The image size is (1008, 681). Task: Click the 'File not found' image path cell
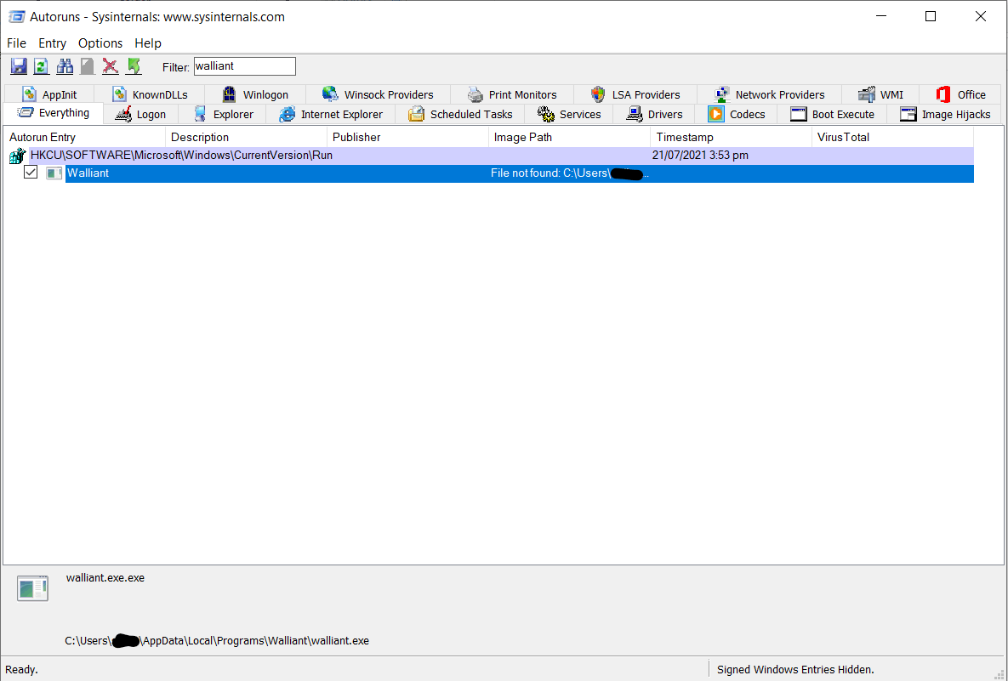pyautogui.click(x=570, y=173)
